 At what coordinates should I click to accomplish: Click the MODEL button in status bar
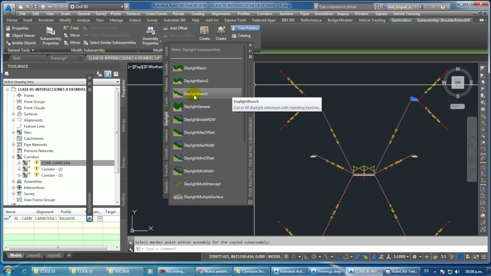(x=274, y=256)
